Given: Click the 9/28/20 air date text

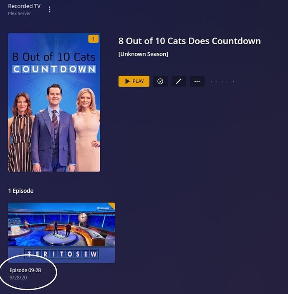Looking at the screenshot, I should coord(18,278).
